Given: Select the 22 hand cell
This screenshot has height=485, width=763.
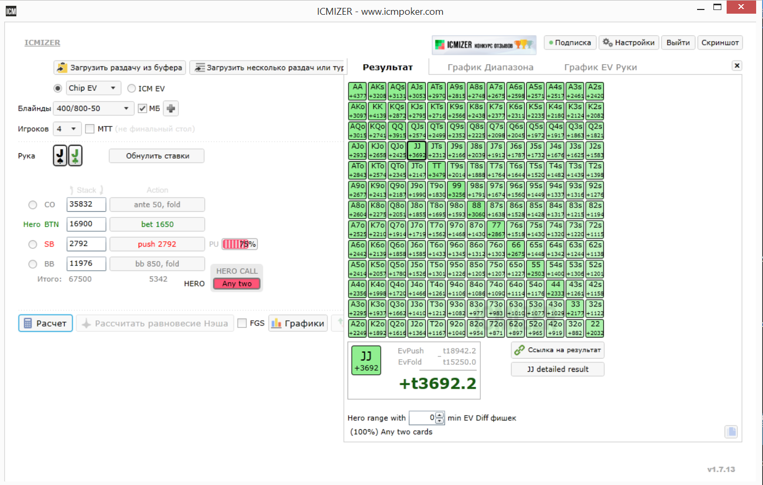Looking at the screenshot, I should pyautogui.click(x=595, y=328).
